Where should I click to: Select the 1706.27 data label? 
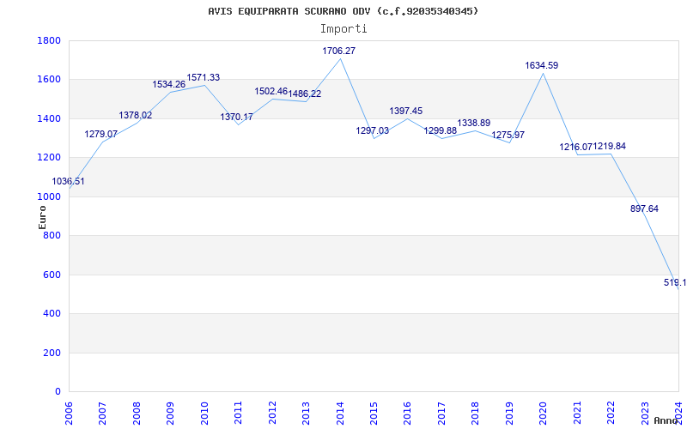[x=338, y=51]
